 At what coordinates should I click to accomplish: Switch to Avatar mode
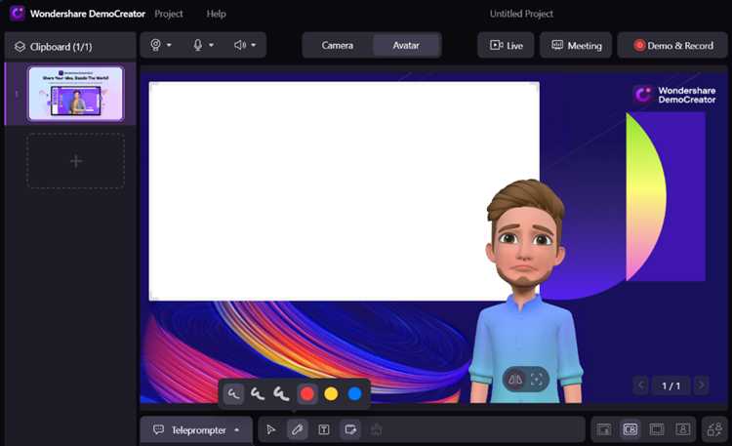pos(406,45)
